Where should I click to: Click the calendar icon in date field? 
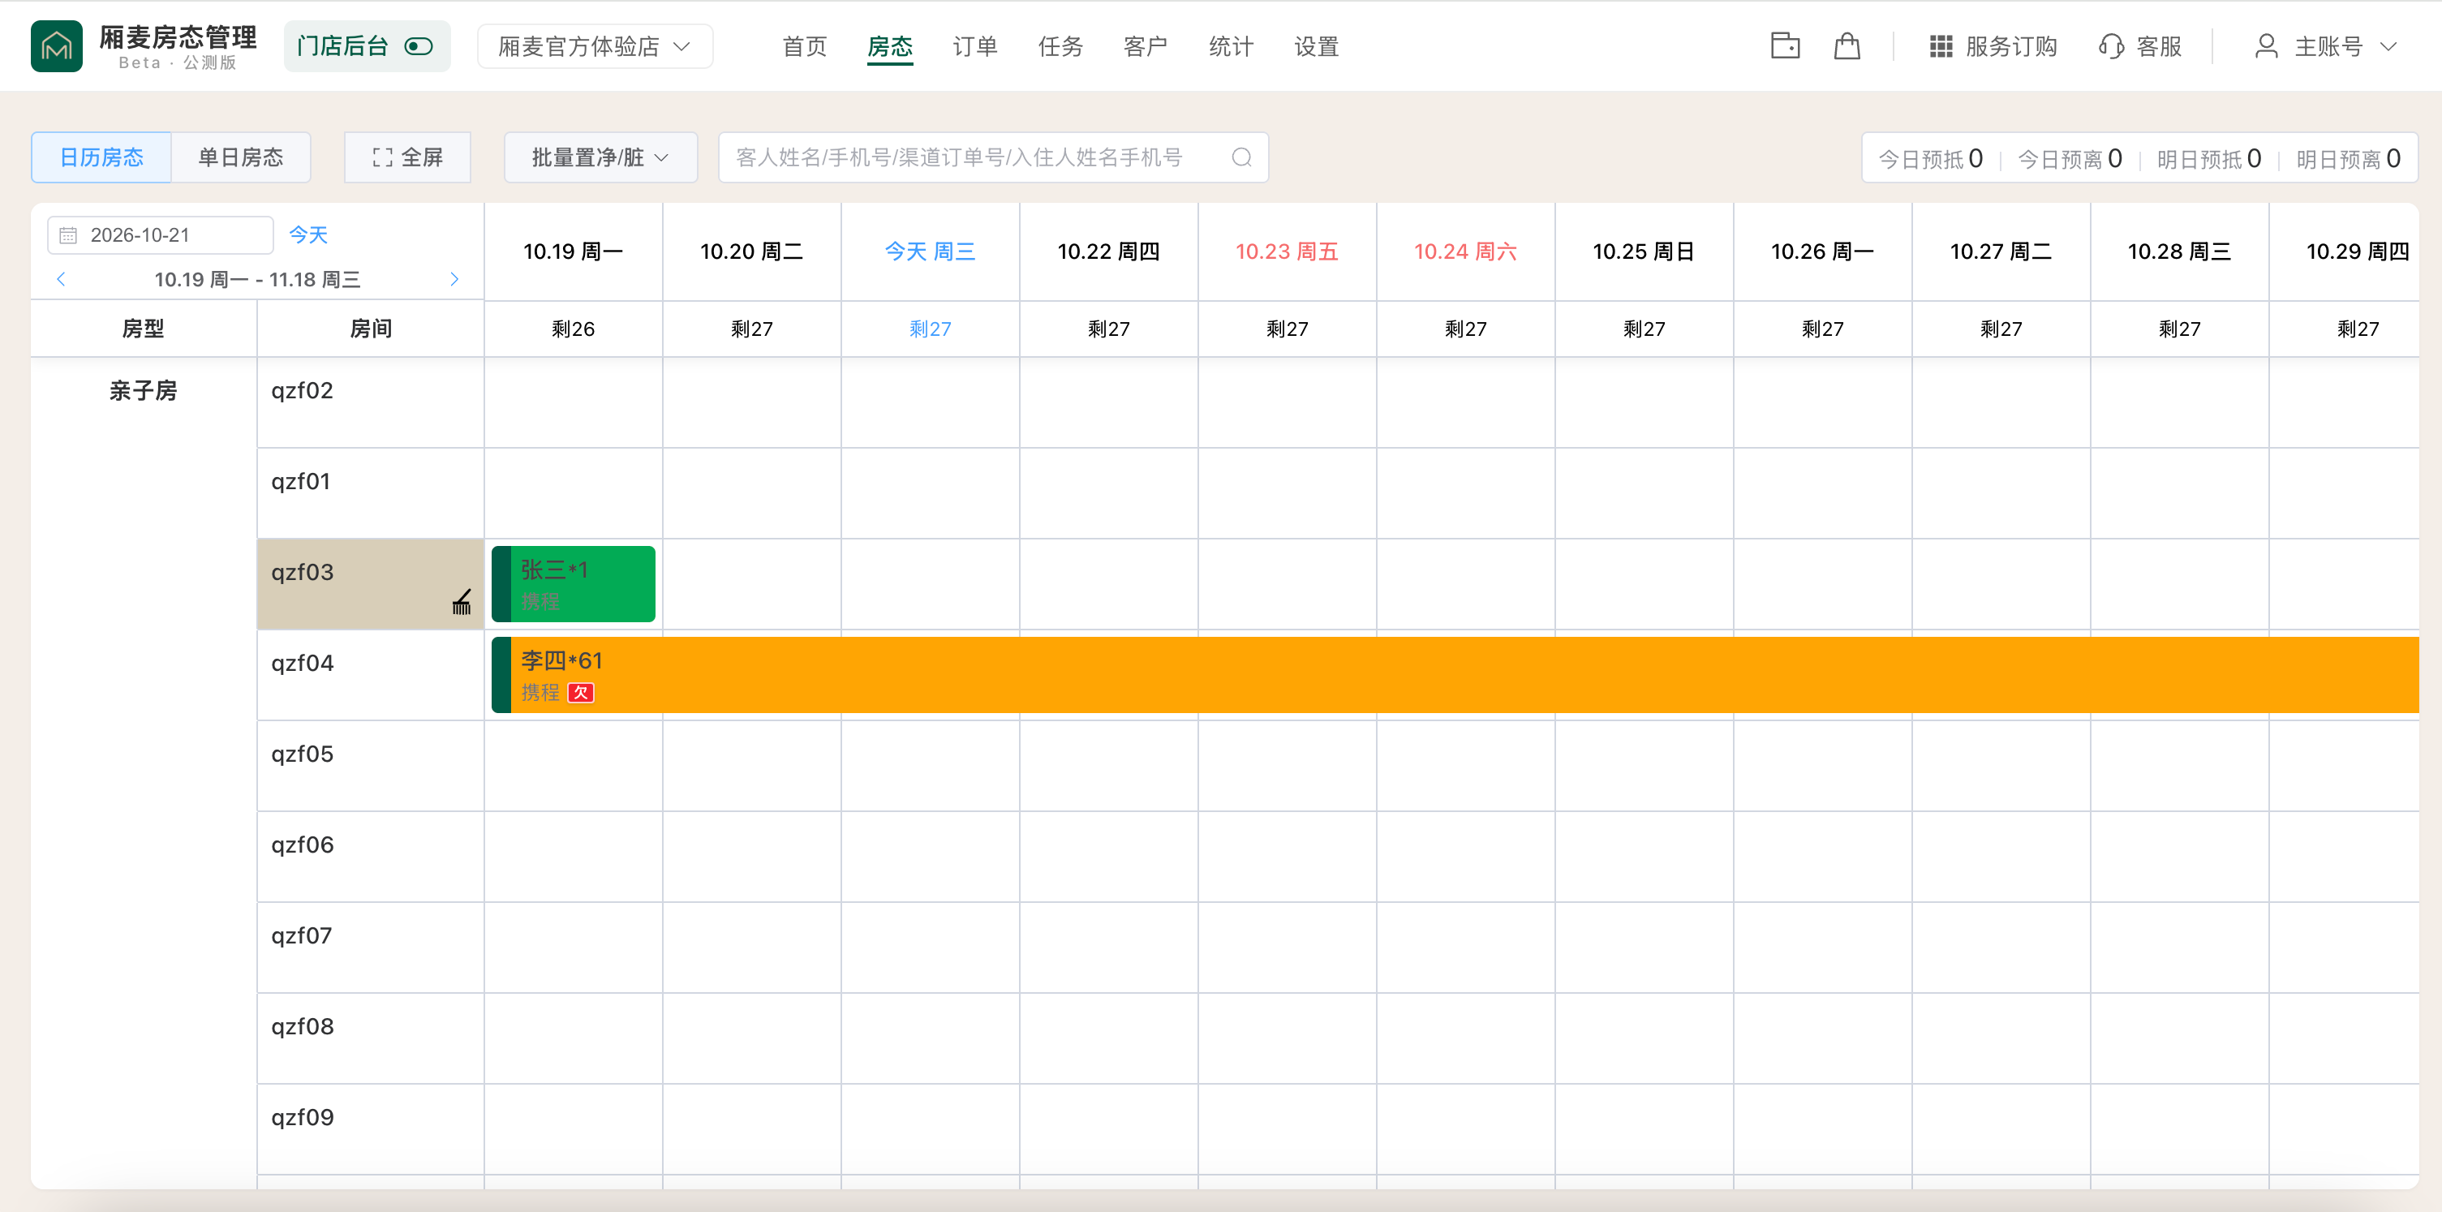[x=68, y=235]
